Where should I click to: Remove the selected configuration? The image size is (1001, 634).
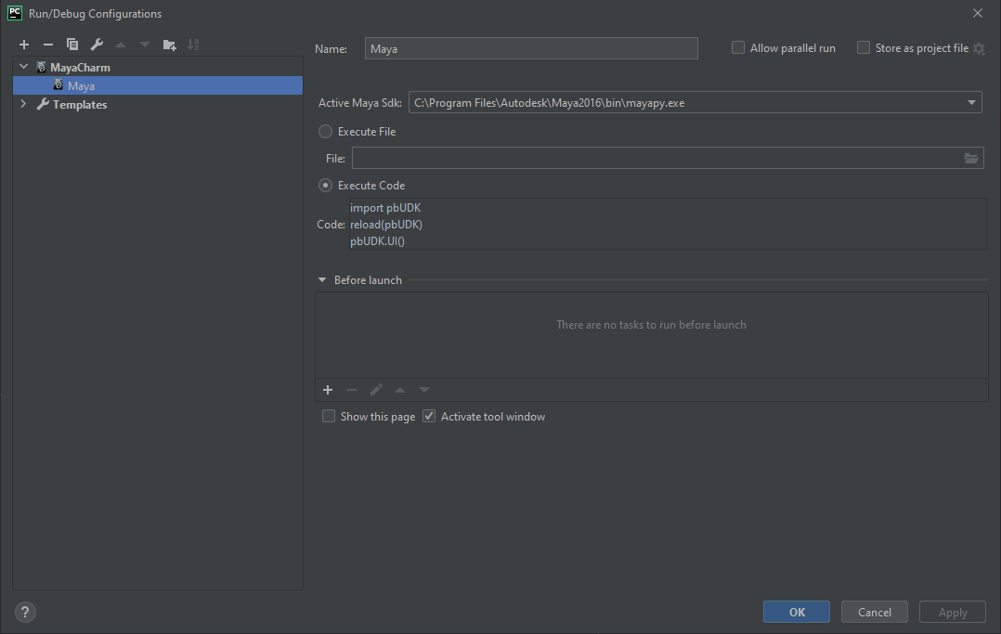tap(48, 45)
